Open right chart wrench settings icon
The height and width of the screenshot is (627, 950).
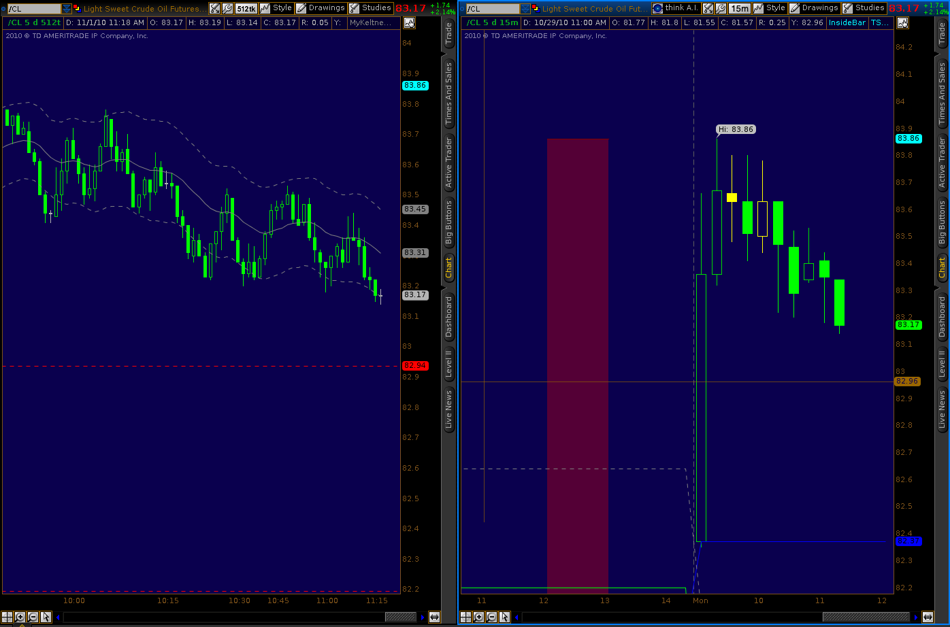click(720, 9)
